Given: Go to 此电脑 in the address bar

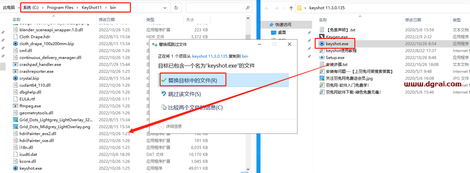Looking at the screenshot, I should click(x=9, y=7).
